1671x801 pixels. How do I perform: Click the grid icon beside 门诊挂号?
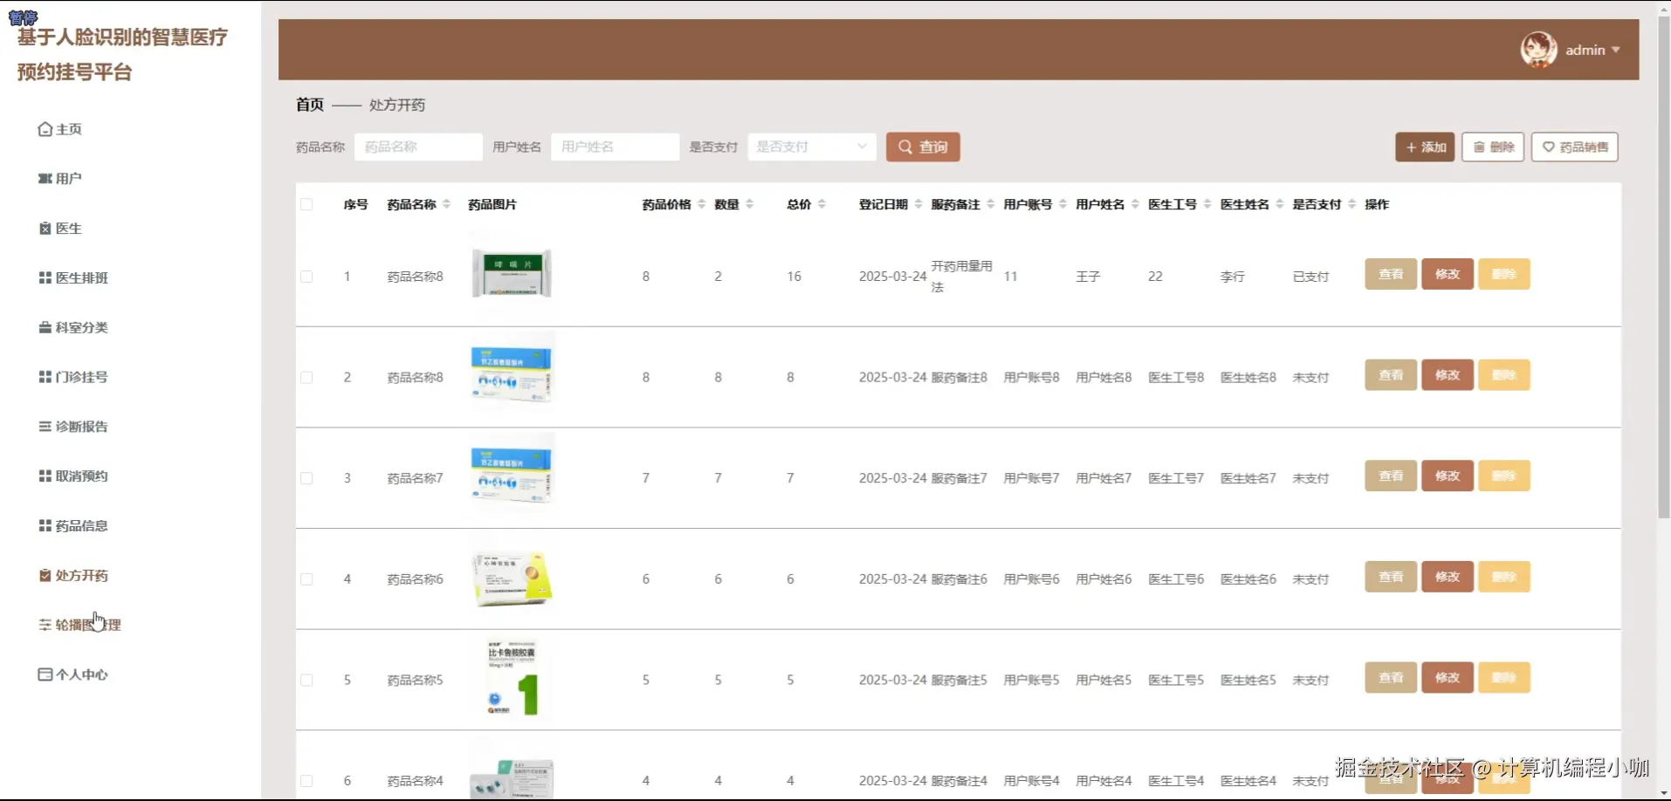(45, 377)
